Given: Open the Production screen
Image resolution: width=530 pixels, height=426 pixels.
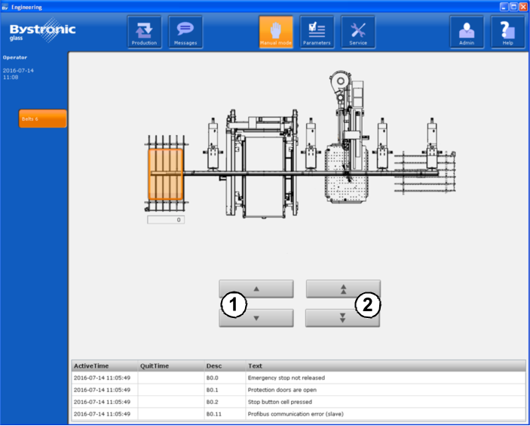Looking at the screenshot, I should click(x=144, y=32).
